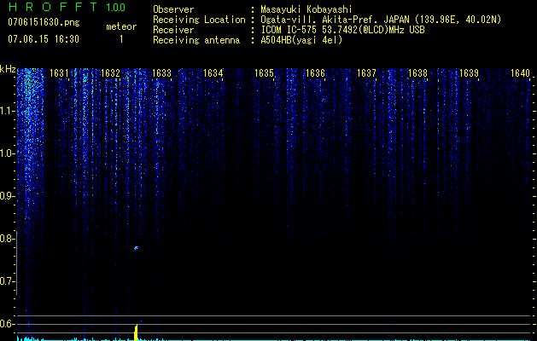Click the 1639 time marker
This screenshot has width=537, height=341.
coord(469,73)
